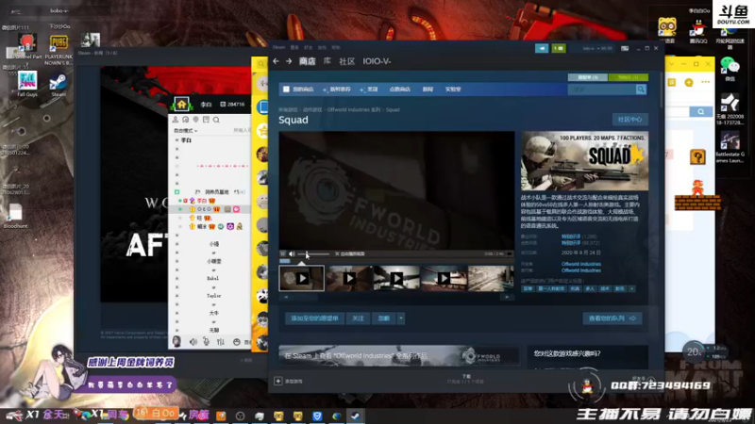755x424 pixels.
Task: Open the 社区 community tab
Action: (x=346, y=61)
